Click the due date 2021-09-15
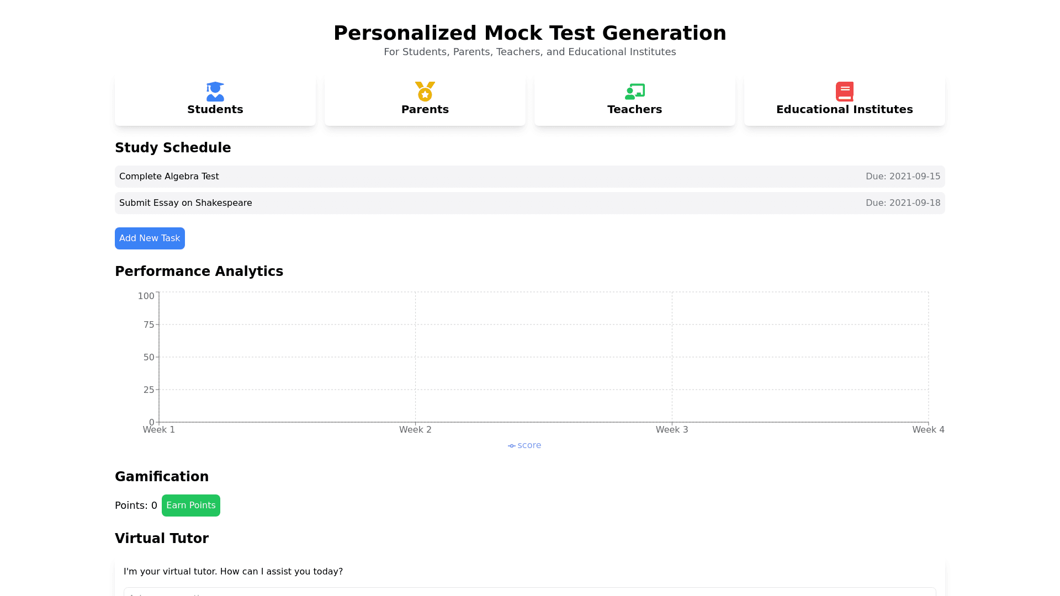The image size is (1060, 596). 903,177
